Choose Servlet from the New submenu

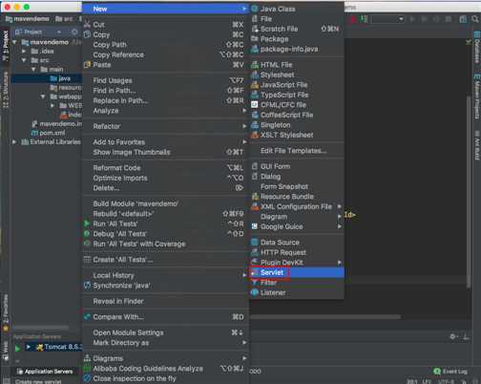(x=297, y=272)
